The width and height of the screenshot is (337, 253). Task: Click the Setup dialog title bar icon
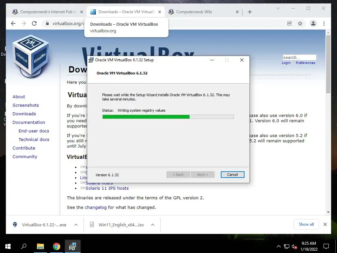(x=91, y=60)
